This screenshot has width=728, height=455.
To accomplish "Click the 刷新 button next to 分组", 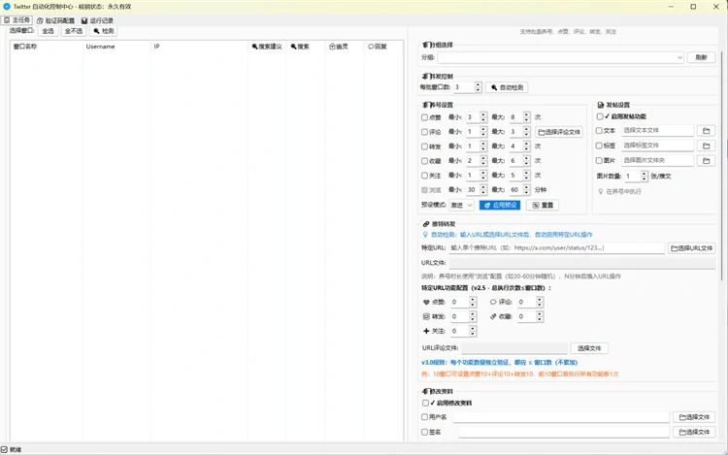I will 701,57.
